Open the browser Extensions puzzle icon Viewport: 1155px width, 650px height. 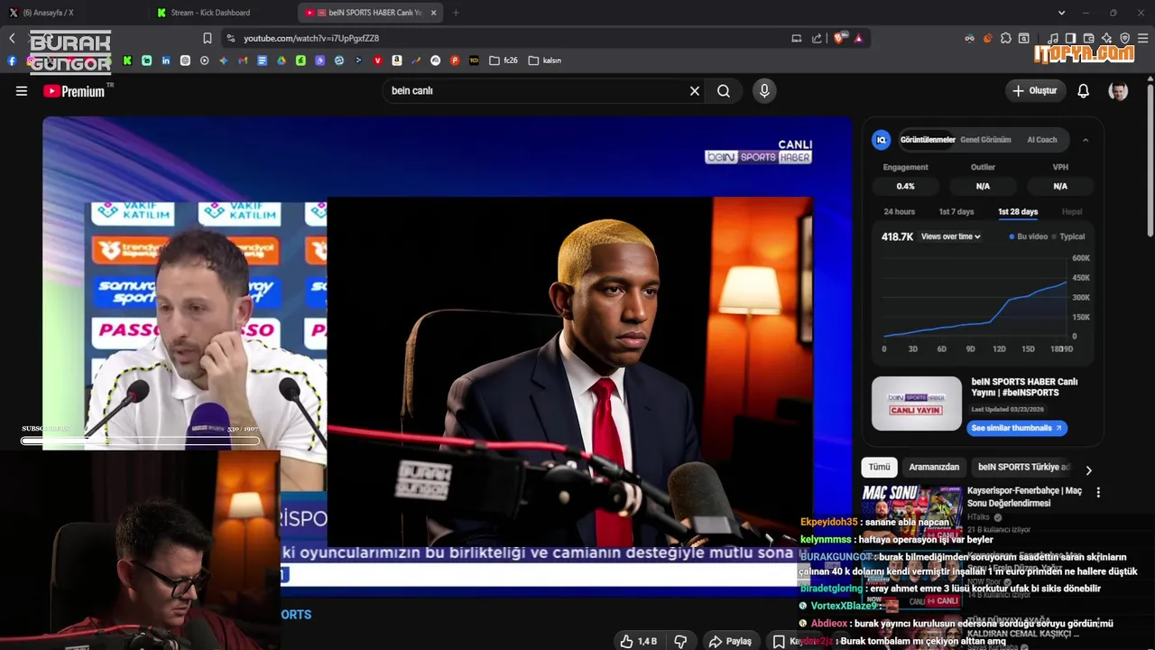[1006, 38]
